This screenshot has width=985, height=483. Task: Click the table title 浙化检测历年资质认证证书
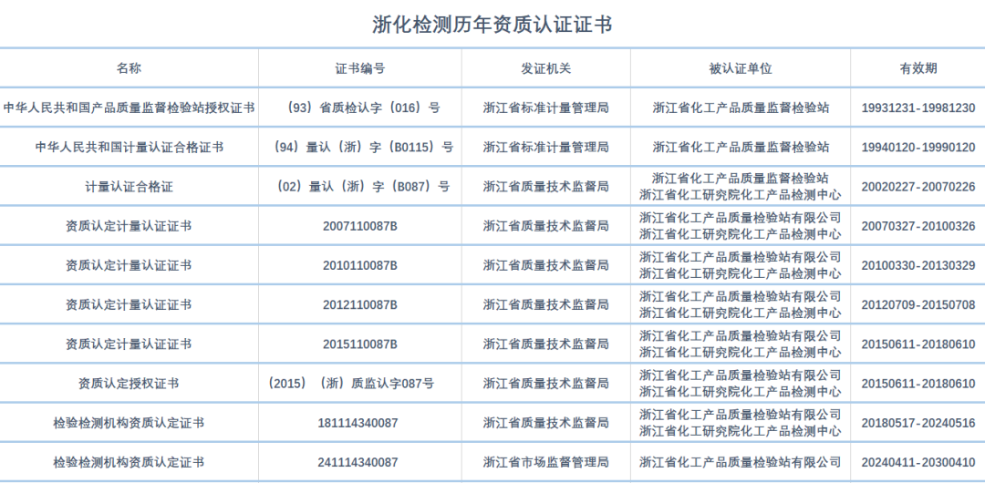click(x=492, y=24)
